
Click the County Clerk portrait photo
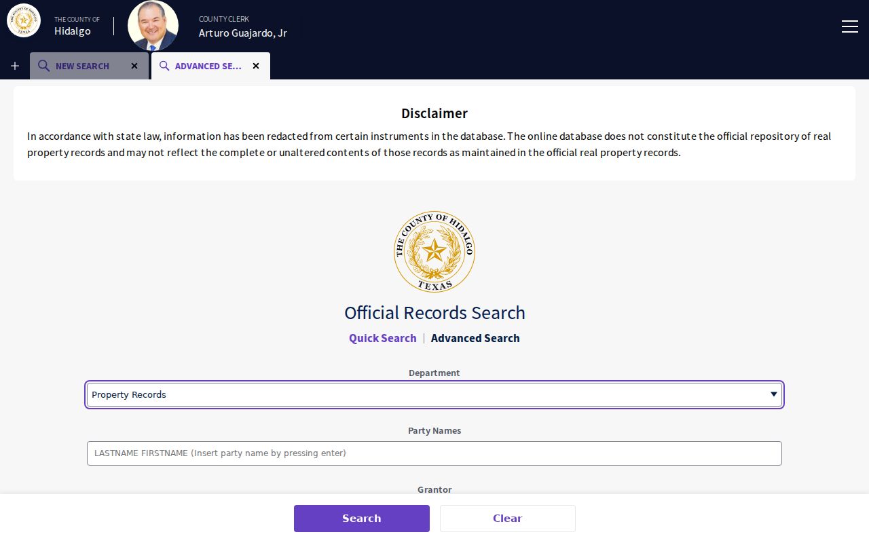(x=153, y=26)
